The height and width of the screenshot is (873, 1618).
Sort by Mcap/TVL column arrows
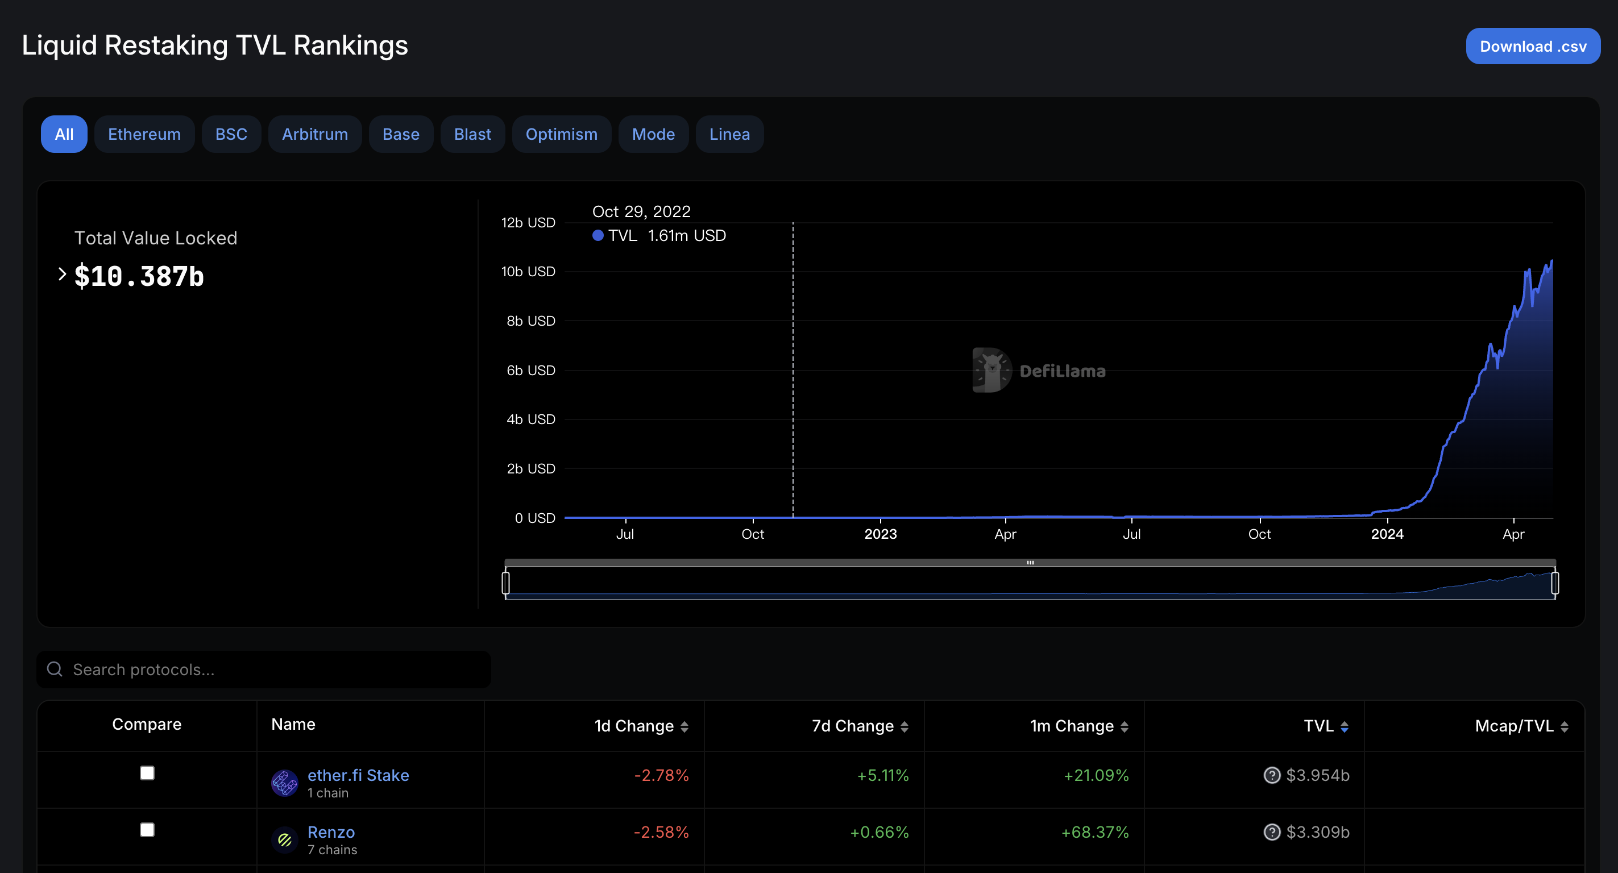click(x=1564, y=727)
